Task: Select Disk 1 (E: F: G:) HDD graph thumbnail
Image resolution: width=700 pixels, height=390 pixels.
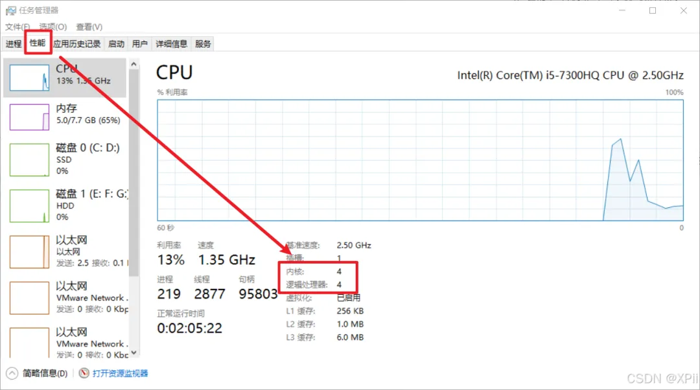Action: click(29, 205)
